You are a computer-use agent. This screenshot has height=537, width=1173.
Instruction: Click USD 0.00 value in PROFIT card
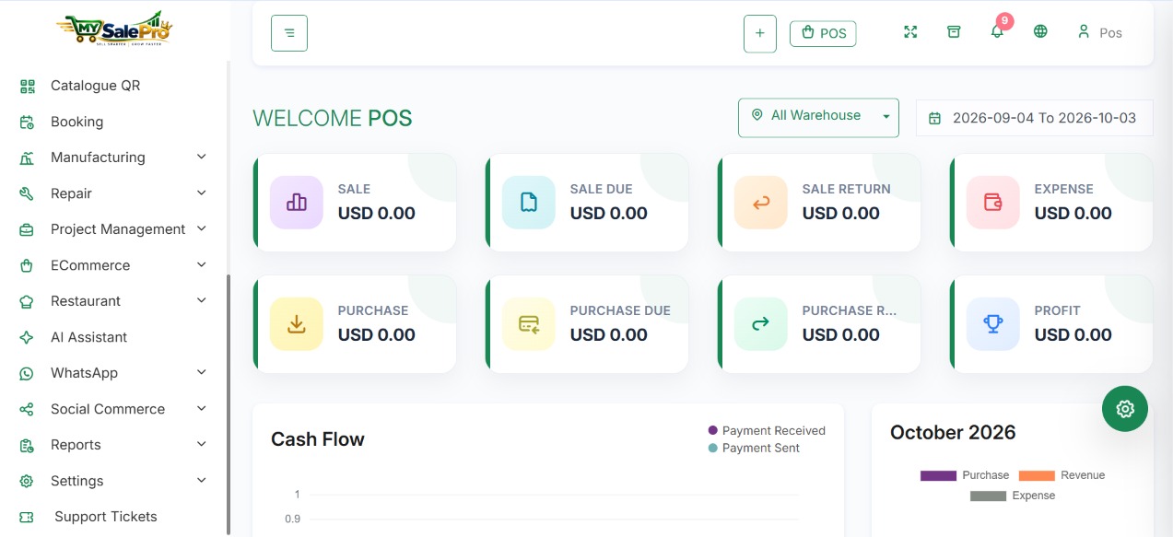[x=1073, y=334]
